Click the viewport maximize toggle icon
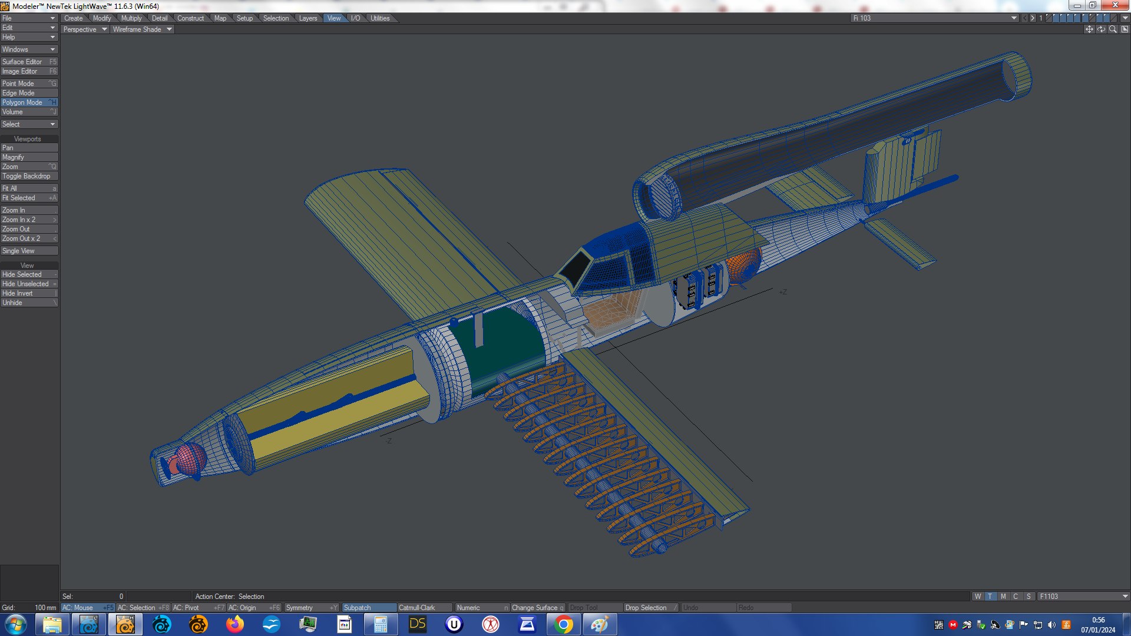The image size is (1131, 636). click(x=1125, y=29)
